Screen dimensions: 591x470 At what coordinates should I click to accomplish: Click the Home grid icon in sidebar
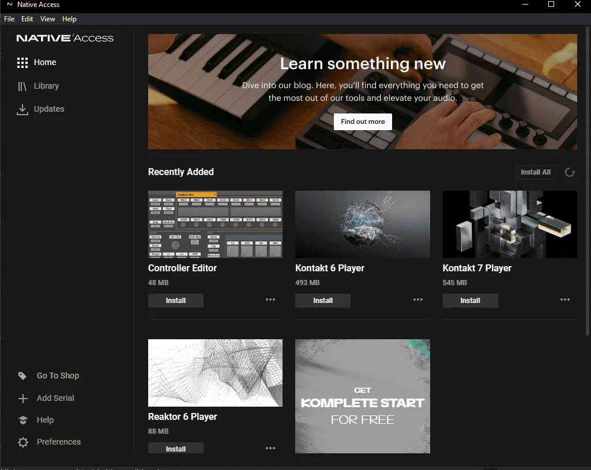point(22,63)
